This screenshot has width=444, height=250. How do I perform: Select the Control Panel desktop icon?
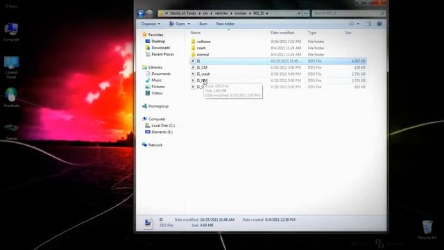coord(11,67)
